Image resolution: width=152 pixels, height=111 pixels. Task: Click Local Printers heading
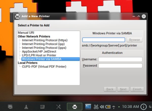click(x=28, y=63)
